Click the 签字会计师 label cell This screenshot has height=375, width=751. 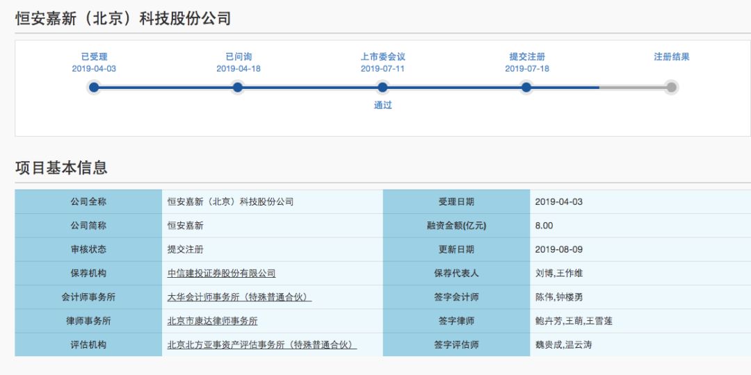point(456,297)
